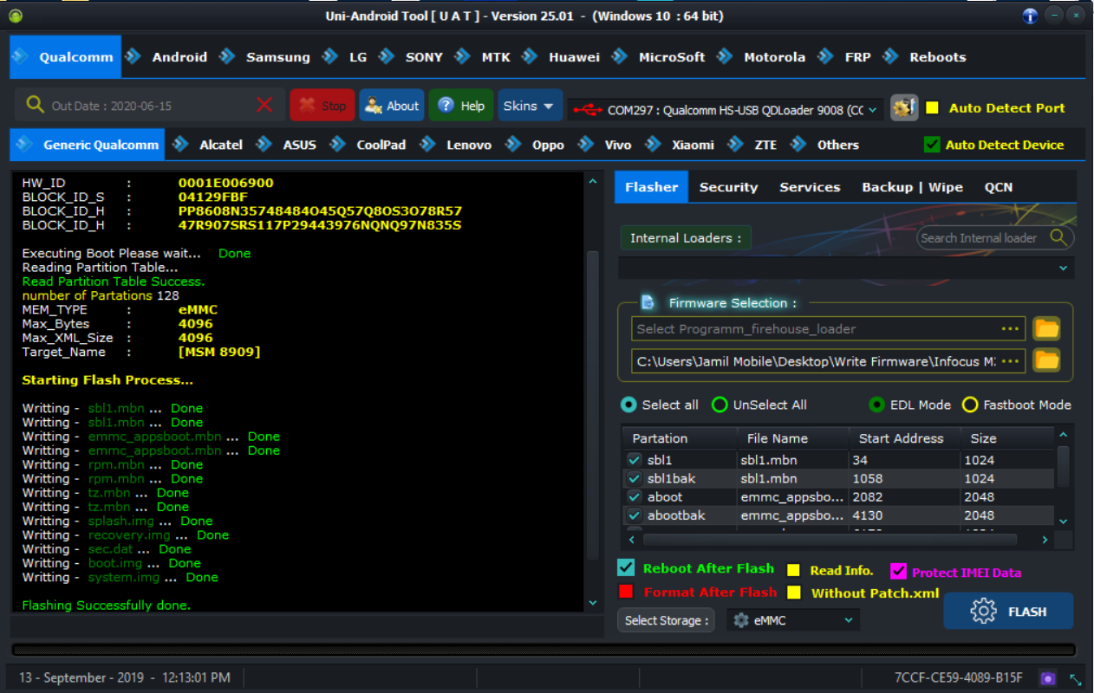This screenshot has width=1094, height=693.
Task: Switch to the QCN tab
Action: point(999,187)
